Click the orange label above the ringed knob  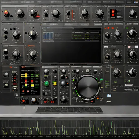tap(31, 46)
